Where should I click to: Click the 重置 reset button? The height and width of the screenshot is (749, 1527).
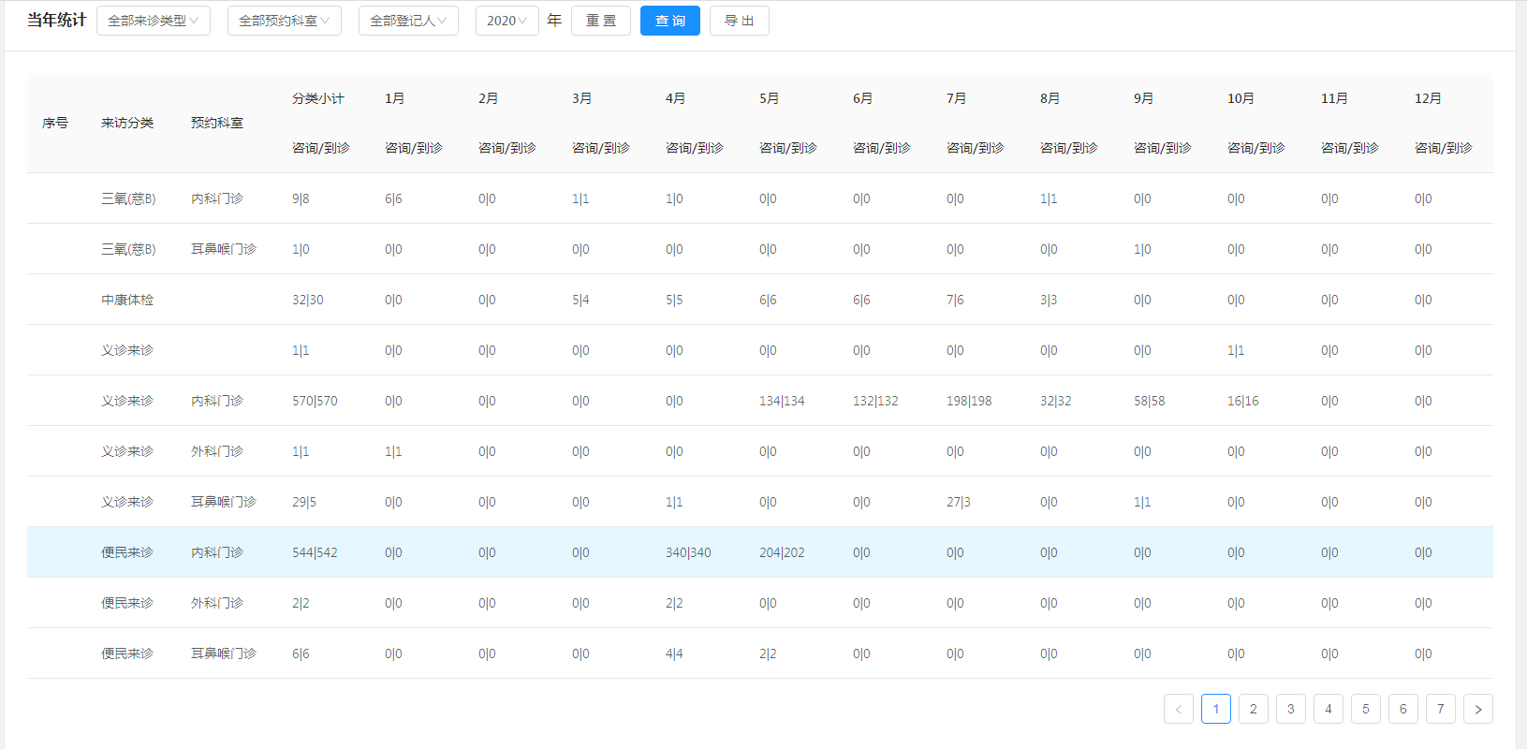(601, 21)
